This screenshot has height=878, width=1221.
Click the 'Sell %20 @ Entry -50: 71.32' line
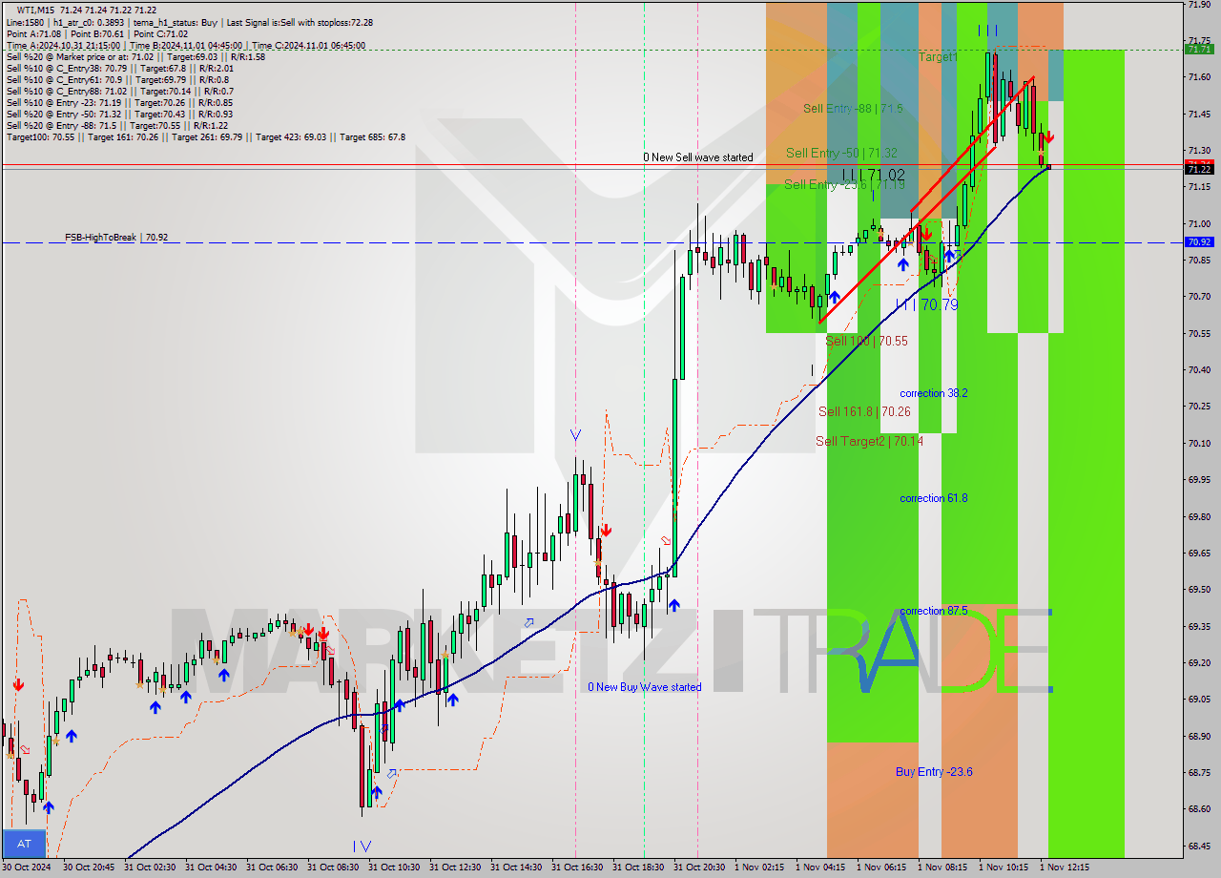pos(119,114)
